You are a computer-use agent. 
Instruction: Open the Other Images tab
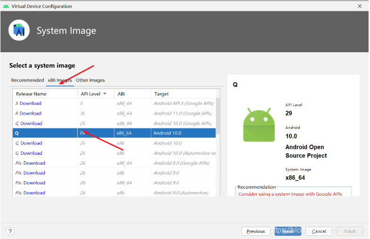pyautogui.click(x=90, y=80)
